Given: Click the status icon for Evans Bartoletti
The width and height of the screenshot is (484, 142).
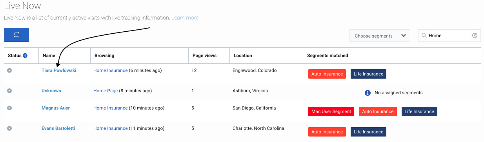Looking at the screenshot, I should [9, 128].
